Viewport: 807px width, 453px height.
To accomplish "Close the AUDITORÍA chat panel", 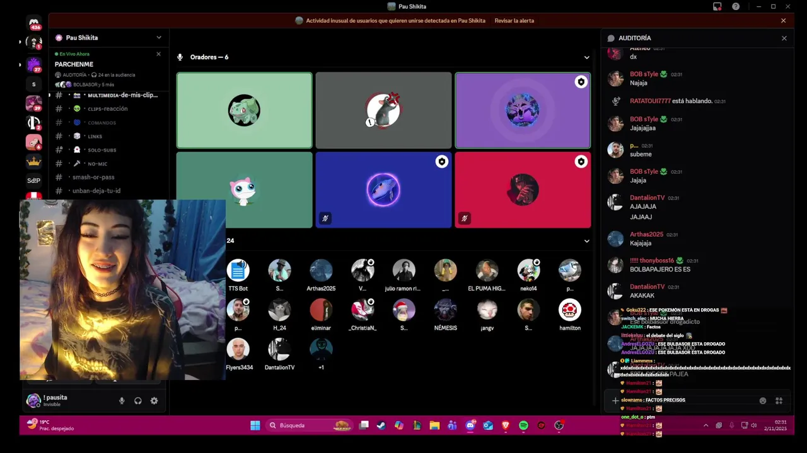I will point(784,38).
